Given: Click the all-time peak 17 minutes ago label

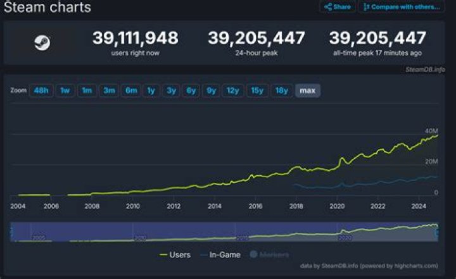Looking at the screenshot, I should [x=377, y=53].
